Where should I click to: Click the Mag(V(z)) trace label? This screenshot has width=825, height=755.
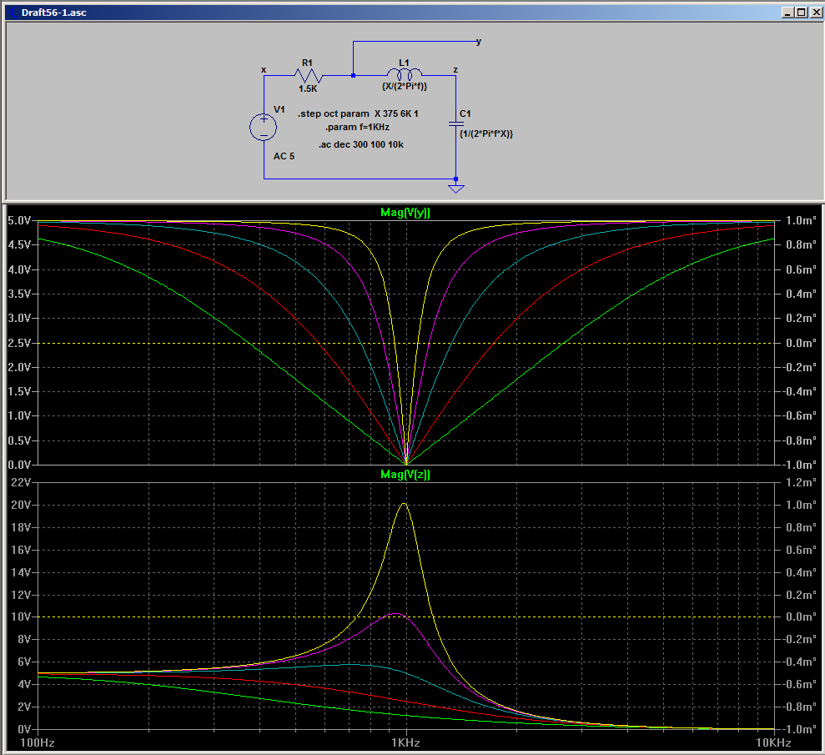tap(405, 475)
